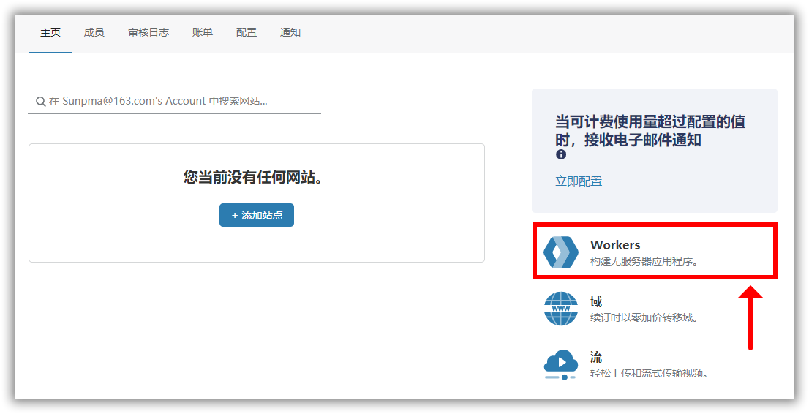Open the 通知 tab
This screenshot has width=809, height=414.
pos(290,32)
